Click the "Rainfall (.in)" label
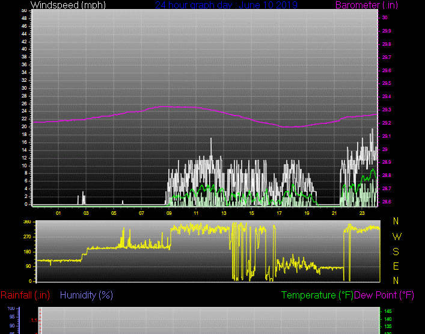The image size is (425, 334). tap(25, 295)
